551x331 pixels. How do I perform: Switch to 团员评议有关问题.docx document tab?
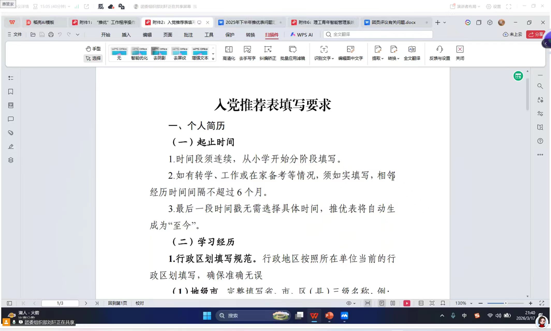point(393,22)
